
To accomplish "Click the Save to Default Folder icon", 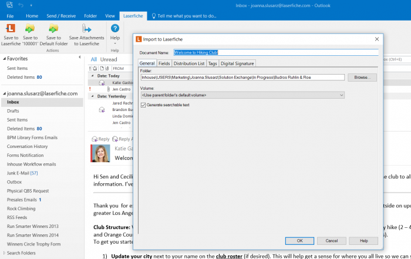I will pyautogui.click(x=53, y=29).
